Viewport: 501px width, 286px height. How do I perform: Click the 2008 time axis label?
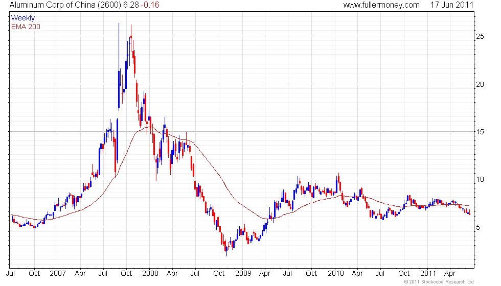click(150, 274)
